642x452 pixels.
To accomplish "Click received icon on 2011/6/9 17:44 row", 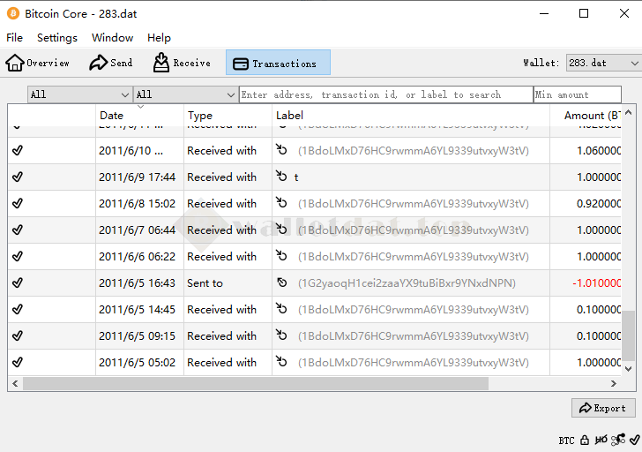I will click(x=282, y=177).
